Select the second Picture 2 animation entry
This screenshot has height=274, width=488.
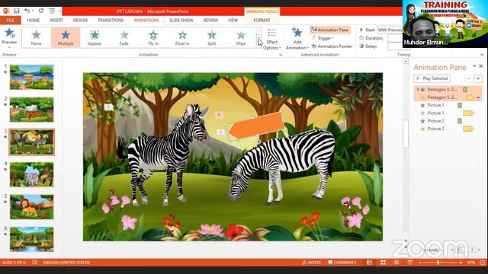click(x=448, y=129)
